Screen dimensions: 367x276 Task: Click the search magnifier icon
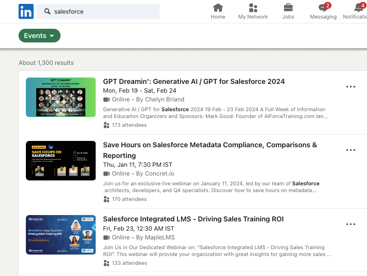[x=47, y=11]
